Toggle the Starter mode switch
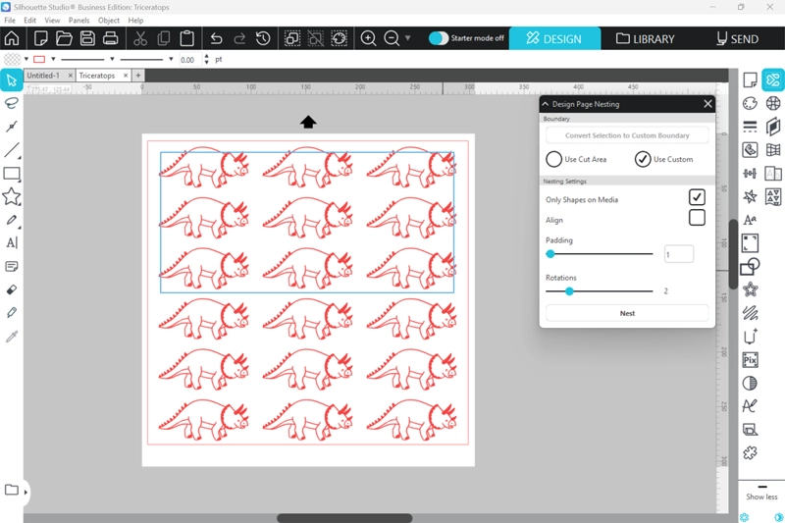The image size is (785, 523). (439, 38)
